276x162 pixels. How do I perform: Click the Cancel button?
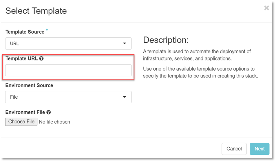(x=234, y=149)
